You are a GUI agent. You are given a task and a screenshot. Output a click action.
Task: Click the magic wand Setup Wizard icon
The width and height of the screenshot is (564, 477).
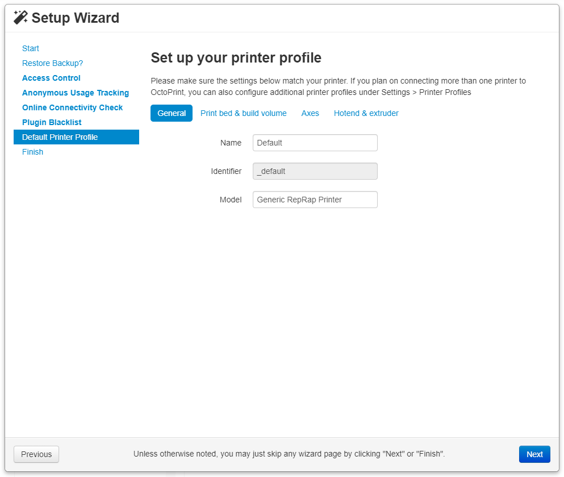click(x=20, y=17)
